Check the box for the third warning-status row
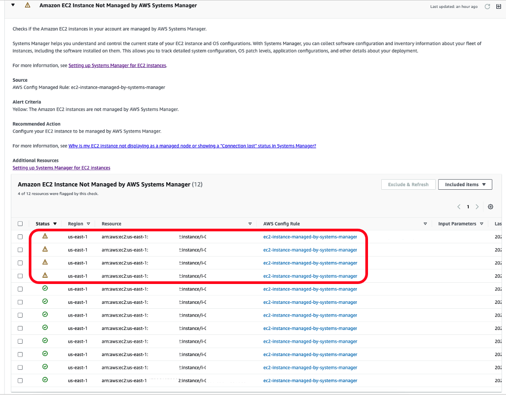The height and width of the screenshot is (395, 506). tap(20, 263)
